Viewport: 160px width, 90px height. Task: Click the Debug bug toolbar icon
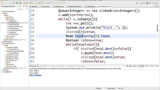(13, 3)
